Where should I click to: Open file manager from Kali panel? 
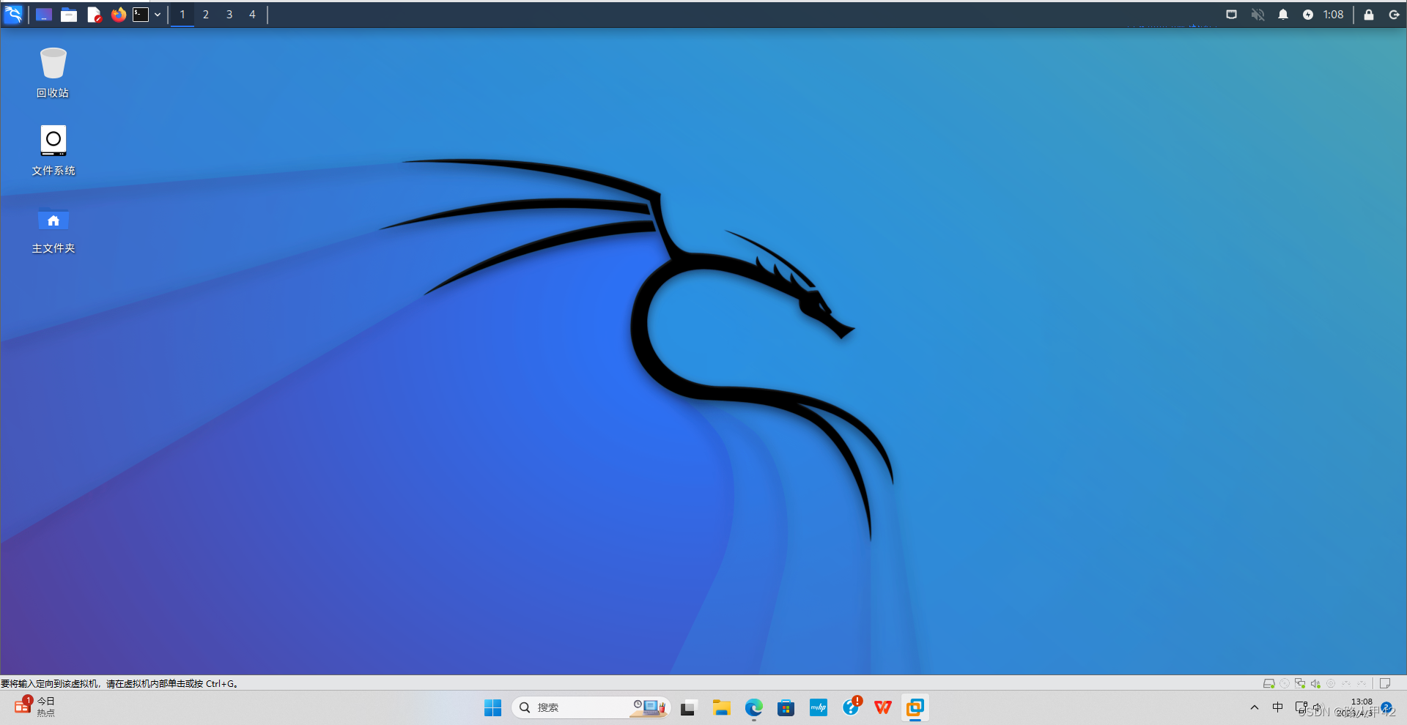[x=69, y=15]
